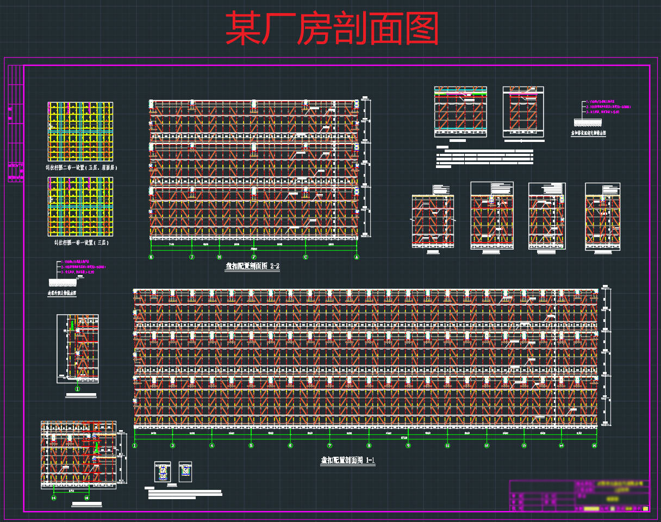
Task: Click axis bubble 3 under section 1-1
Action: pos(173,445)
